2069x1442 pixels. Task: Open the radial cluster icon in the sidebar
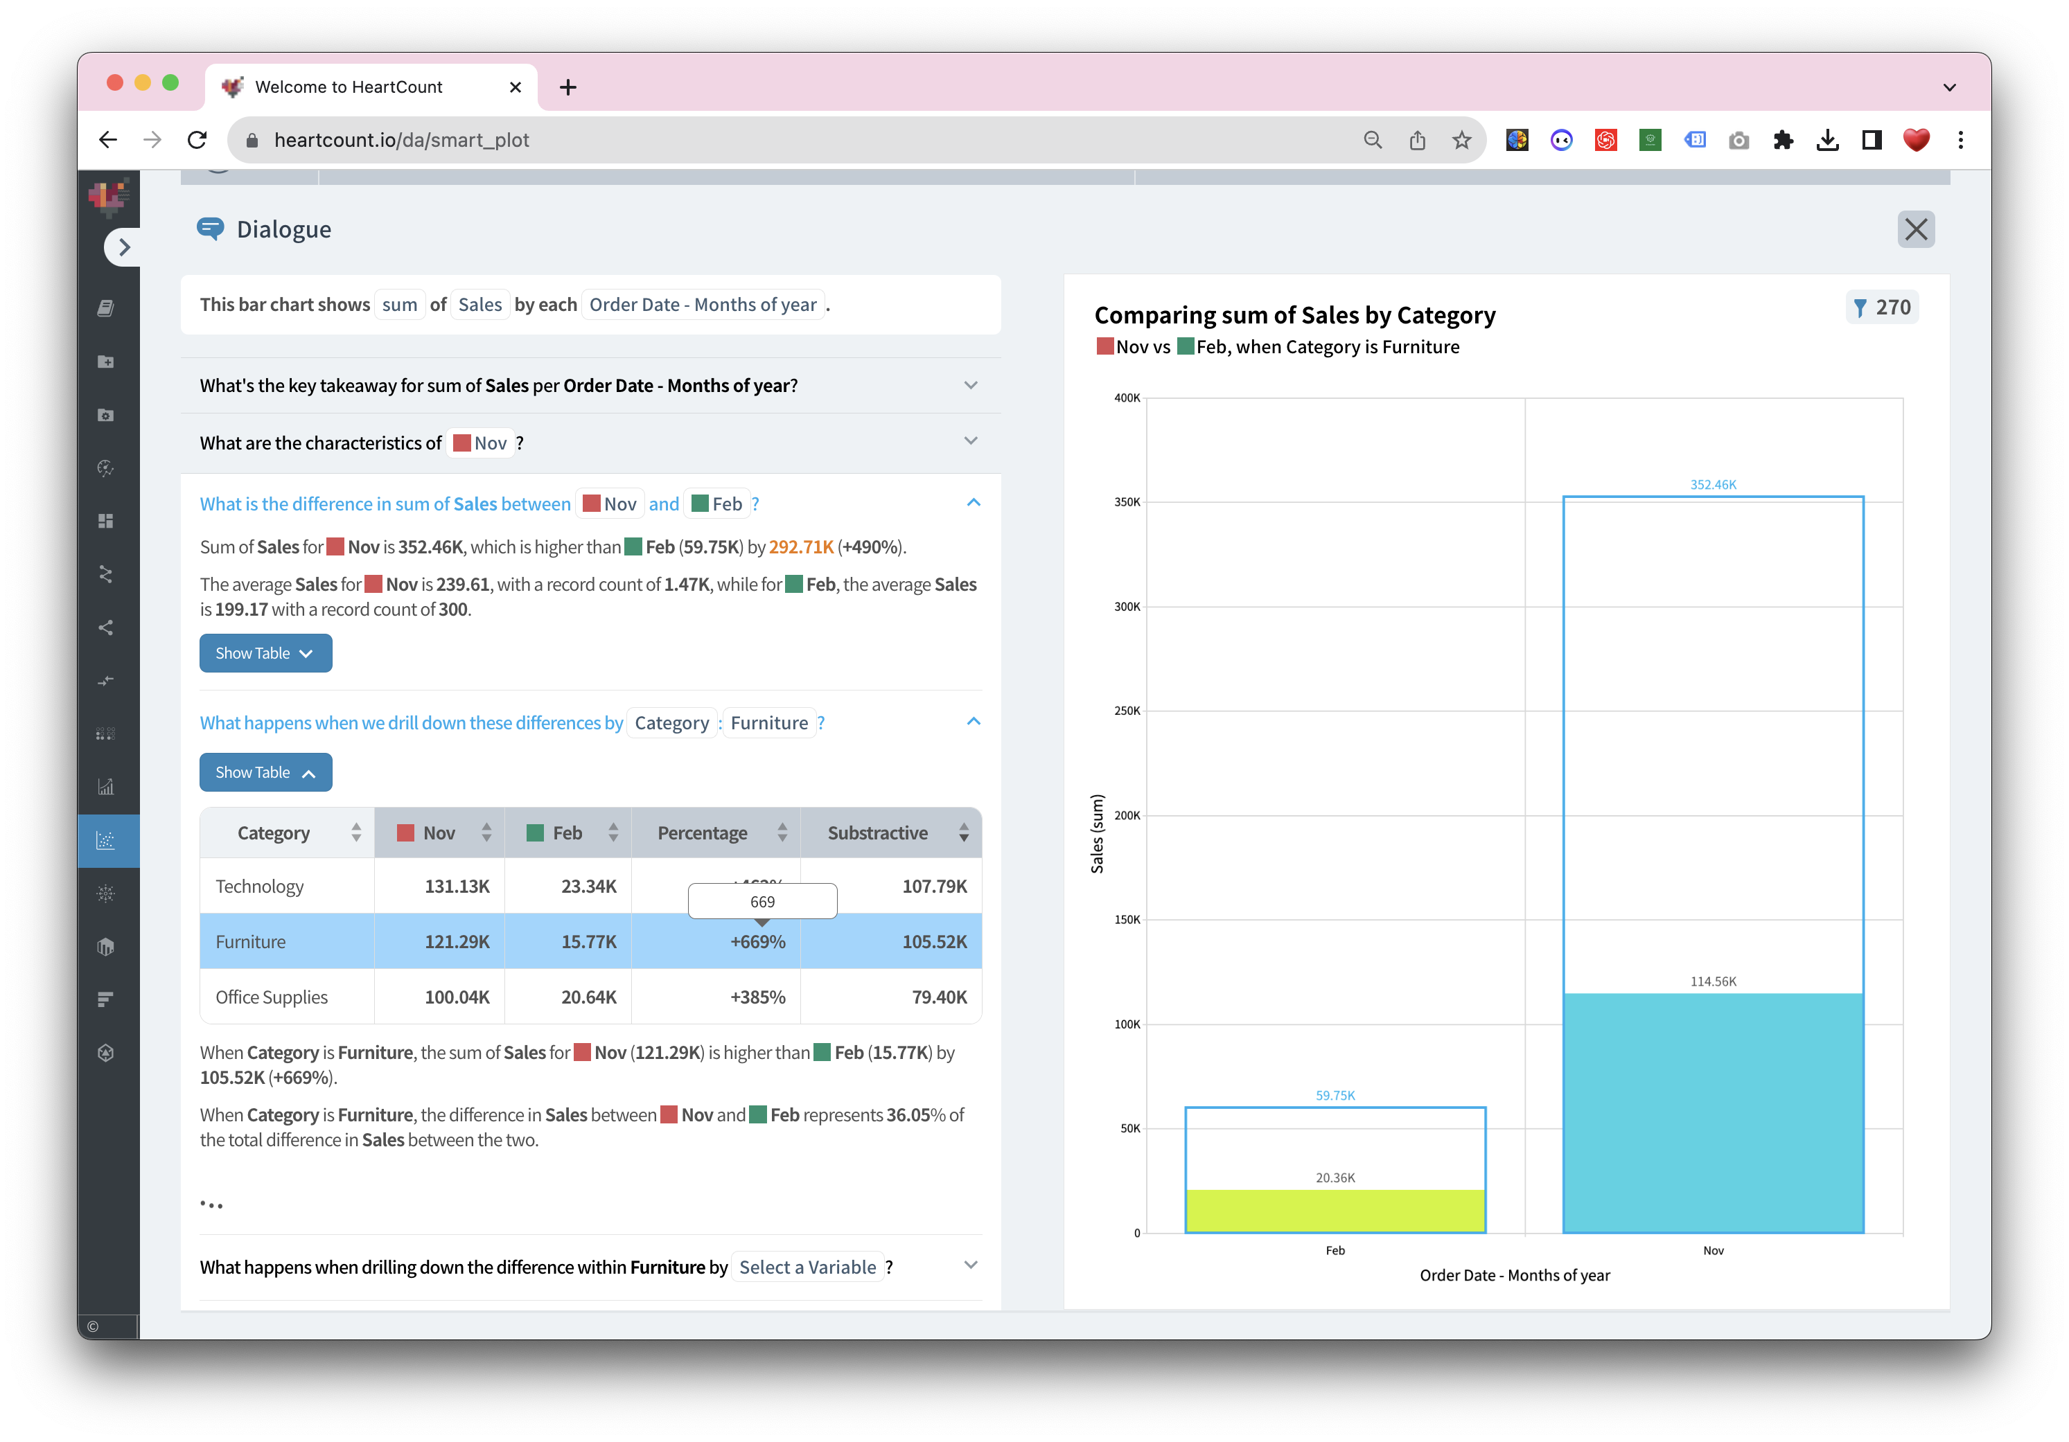click(105, 893)
